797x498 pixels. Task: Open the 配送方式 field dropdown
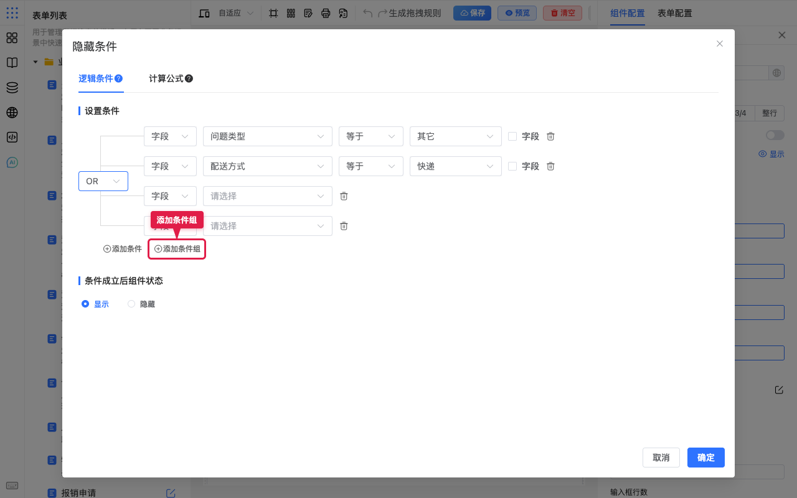(x=268, y=166)
